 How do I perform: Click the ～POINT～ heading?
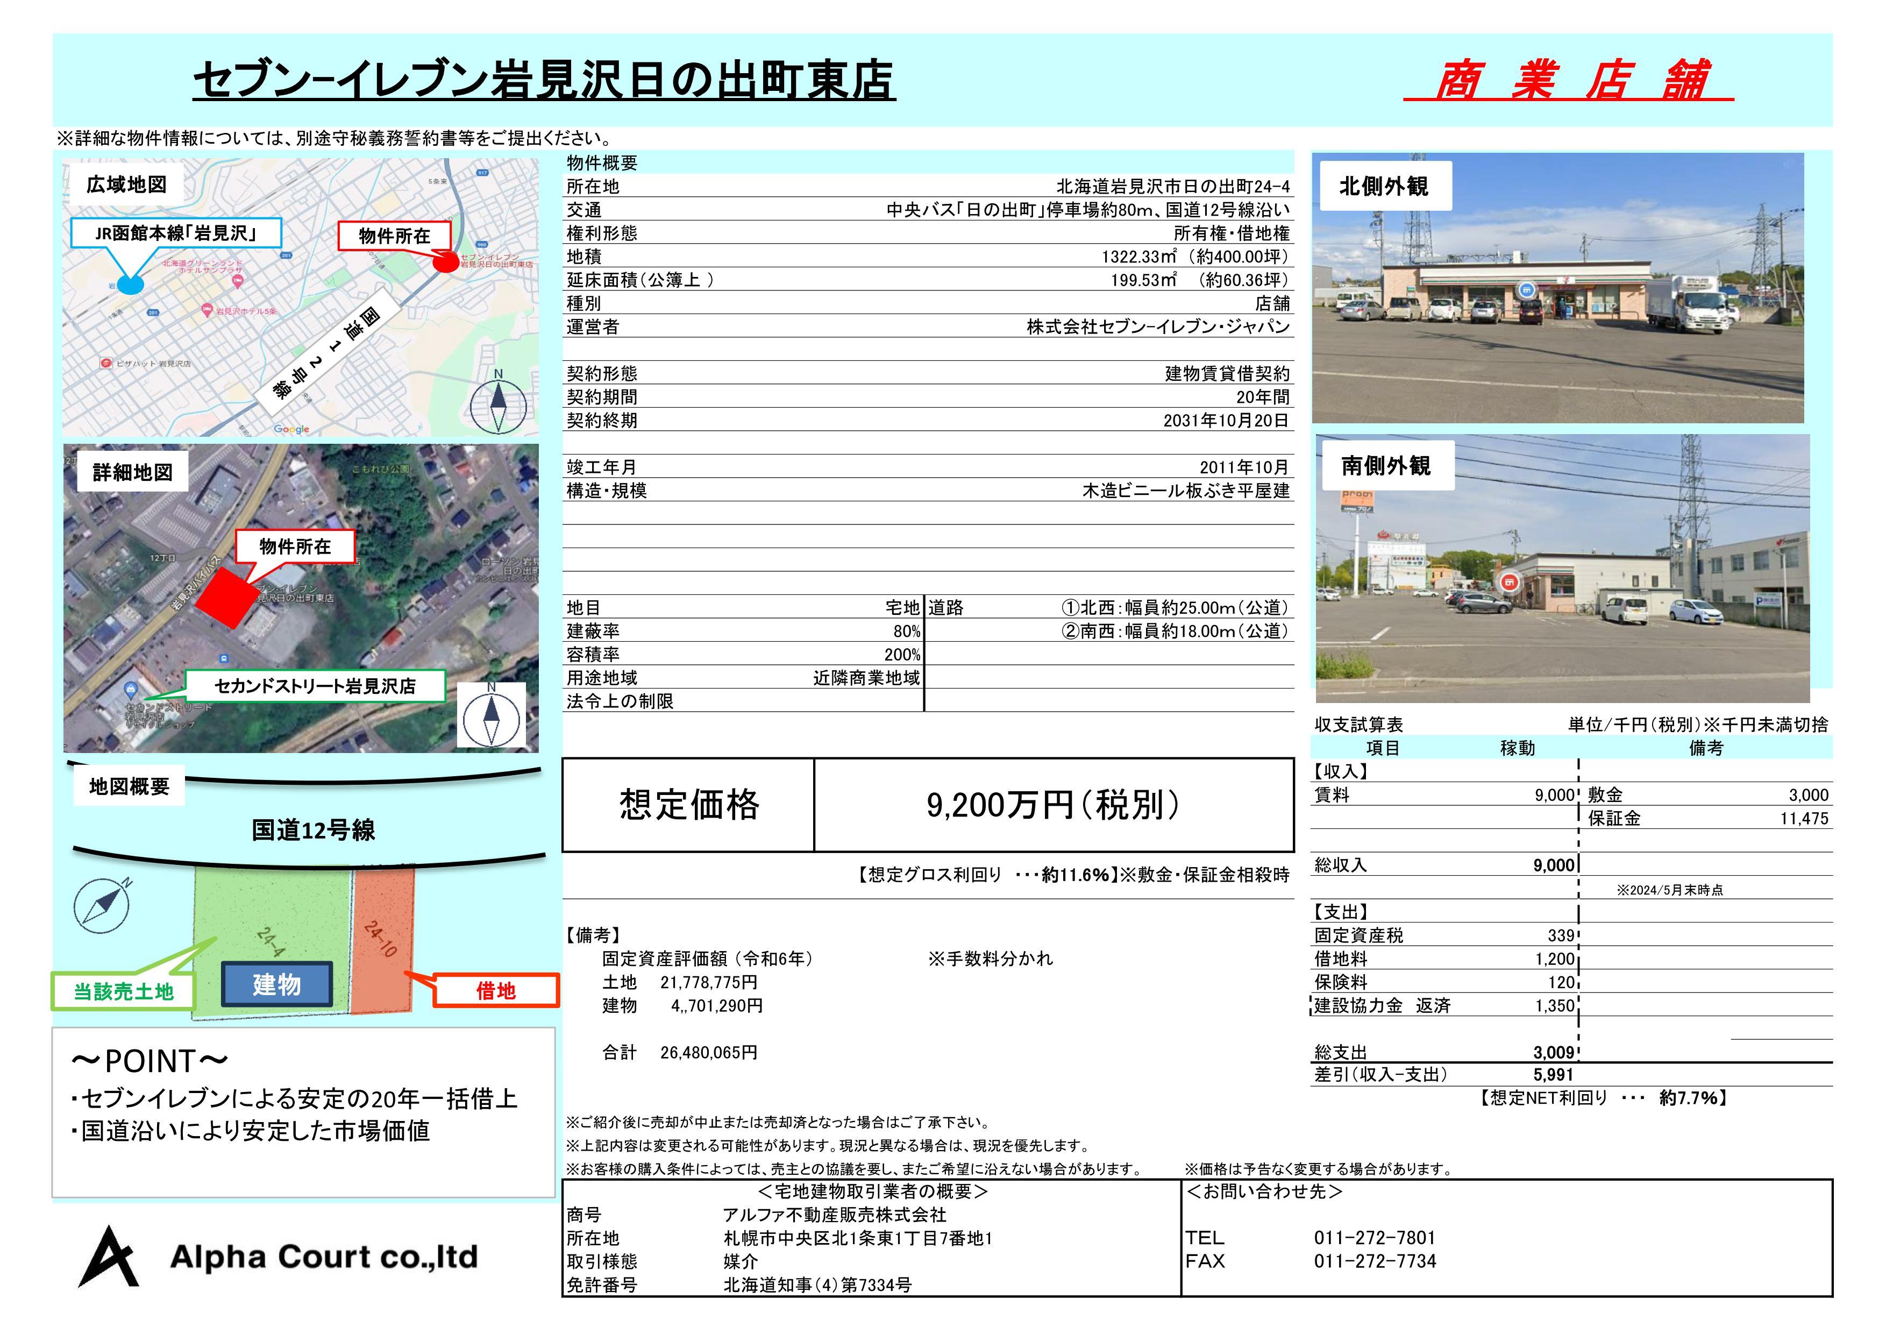point(150,1061)
